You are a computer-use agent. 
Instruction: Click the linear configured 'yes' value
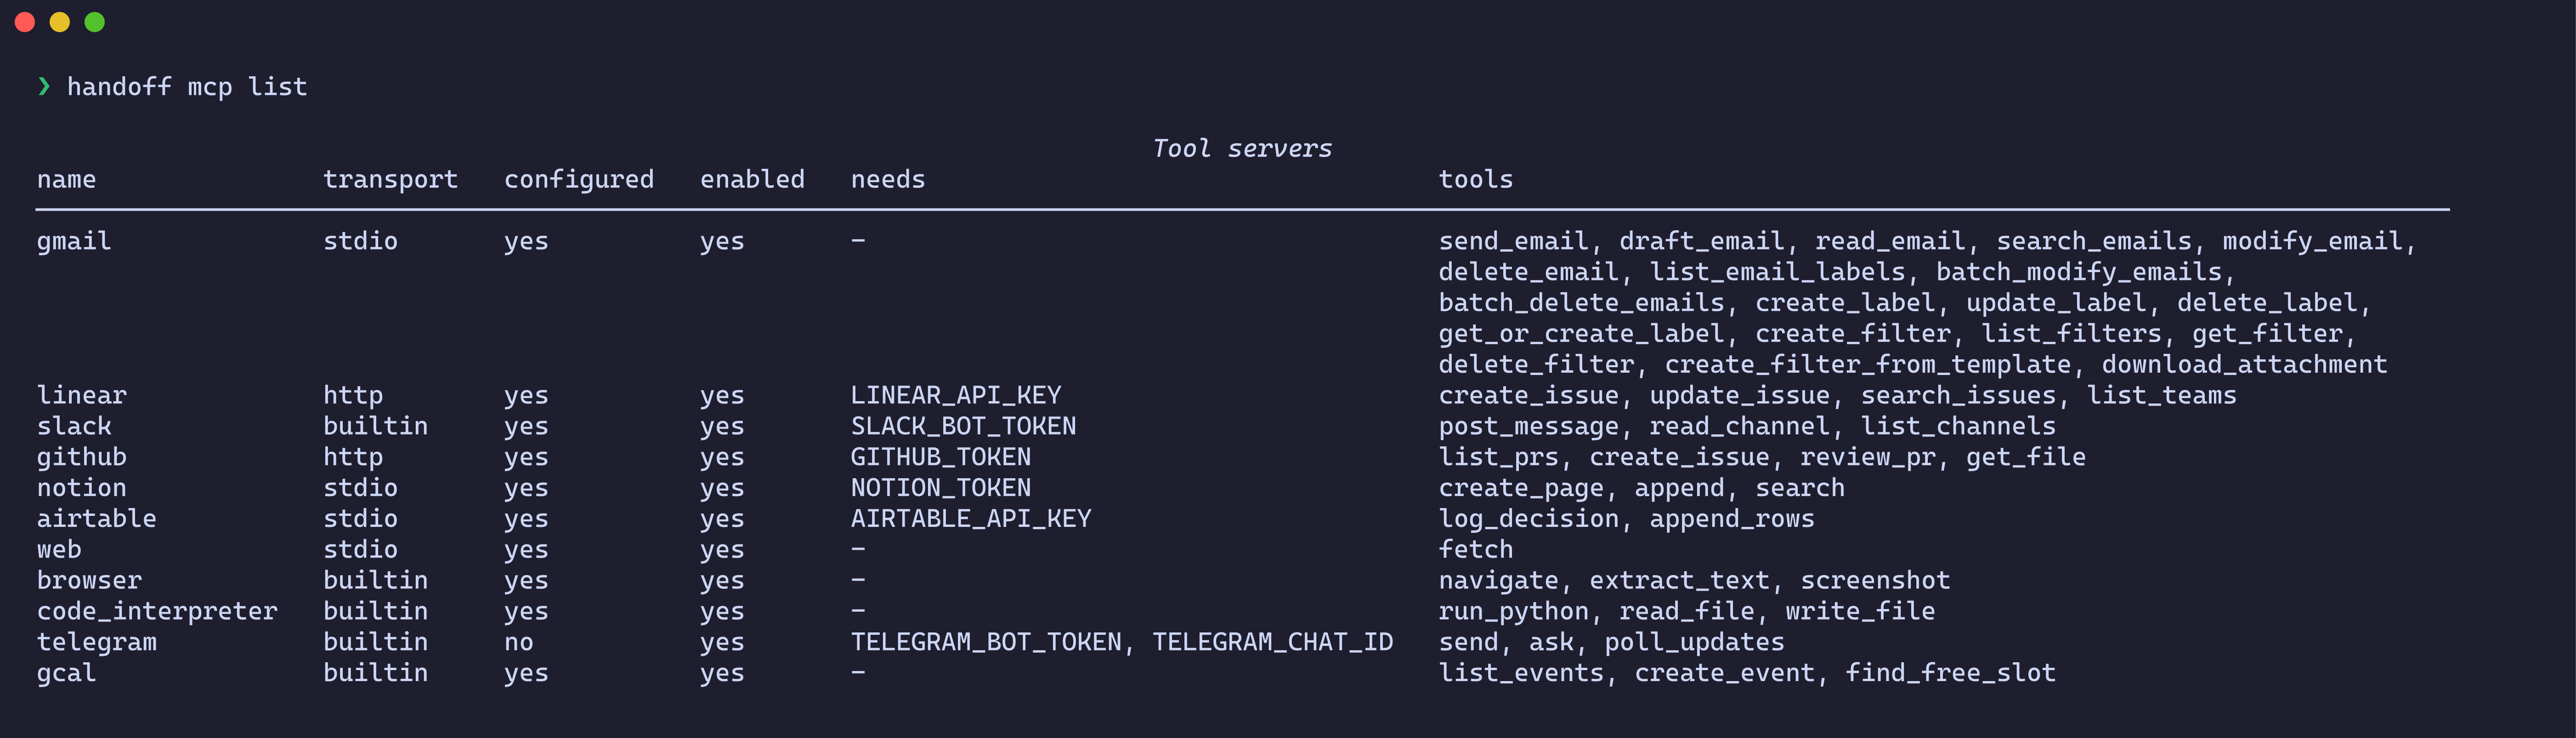(526, 396)
